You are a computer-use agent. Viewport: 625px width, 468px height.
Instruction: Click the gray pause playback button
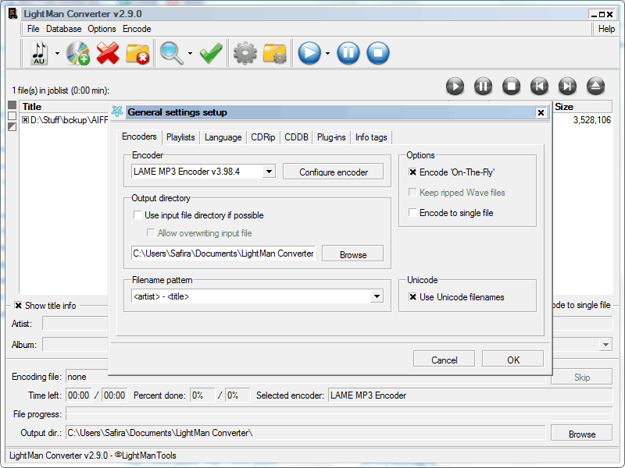pyautogui.click(x=483, y=86)
